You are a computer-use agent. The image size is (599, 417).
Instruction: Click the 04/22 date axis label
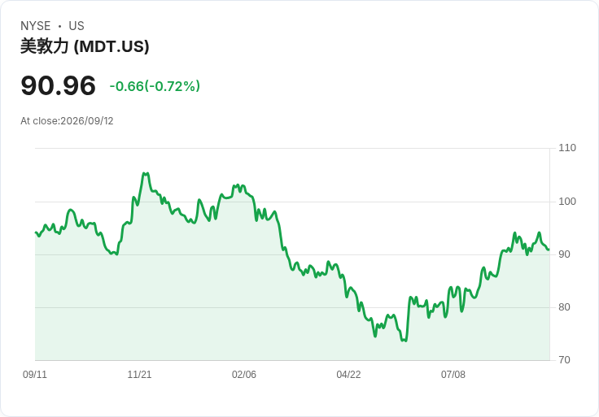pyautogui.click(x=348, y=375)
